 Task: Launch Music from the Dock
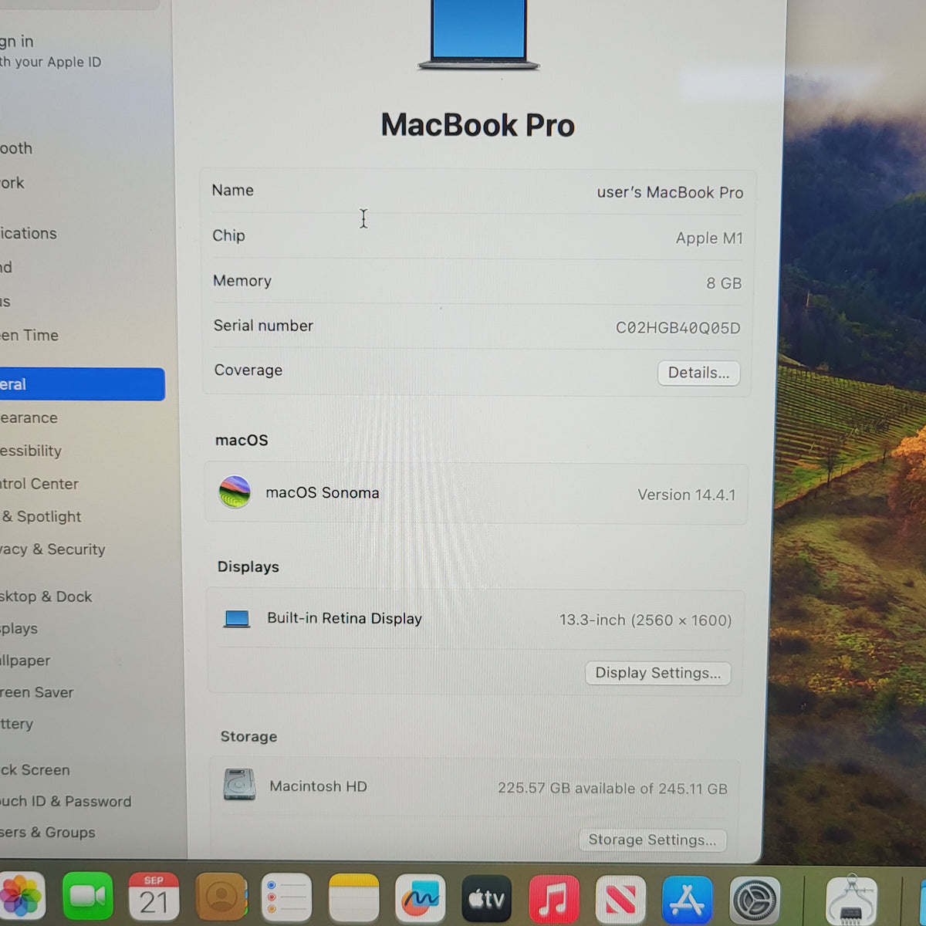pos(553,899)
